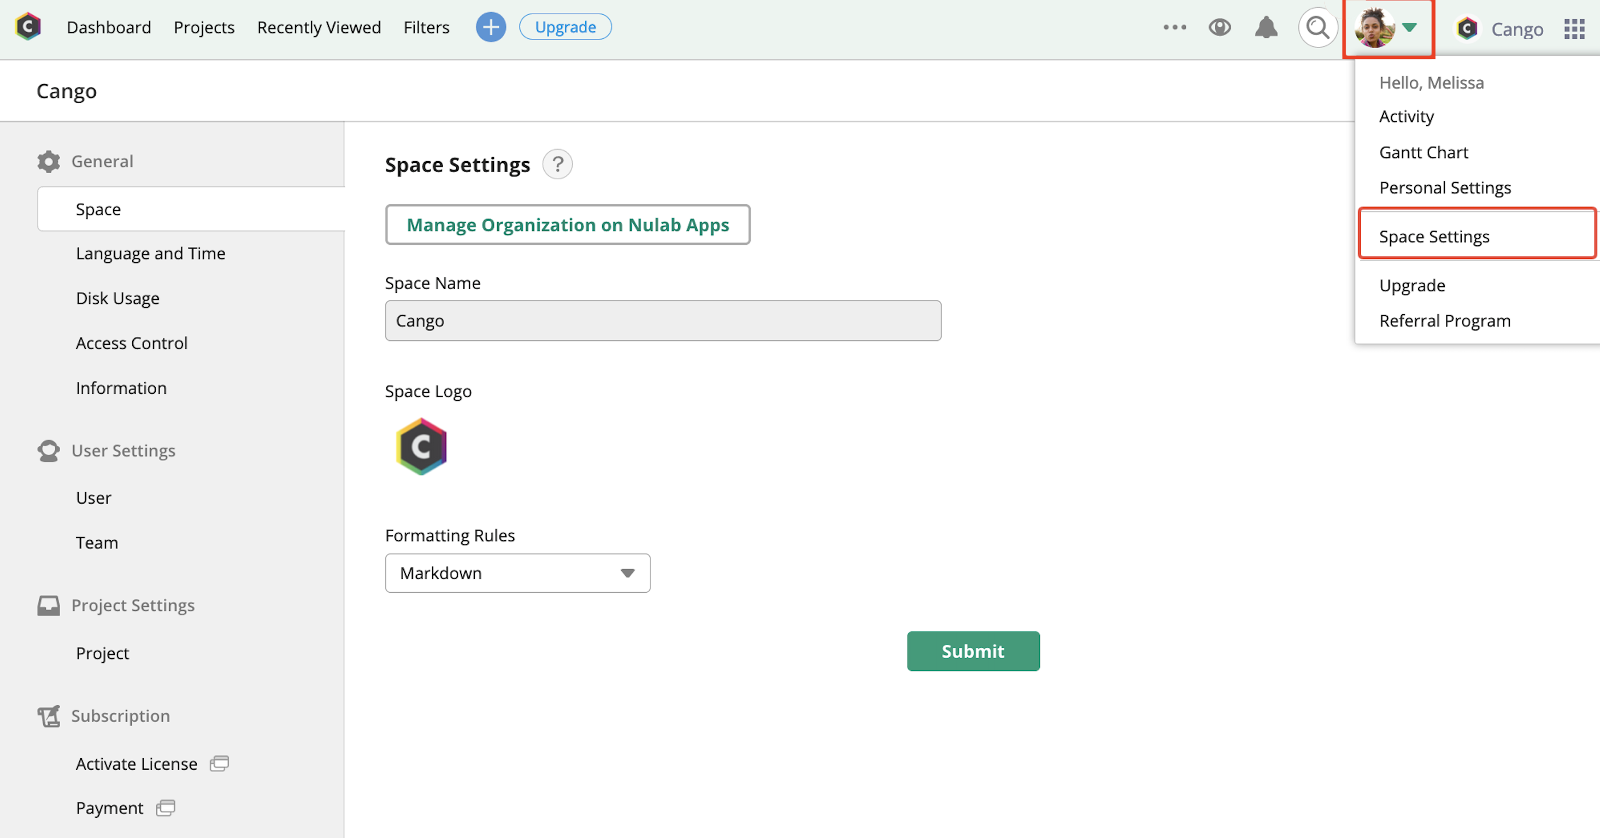Open the apps grid icon
The image size is (1600, 838).
1574,28
